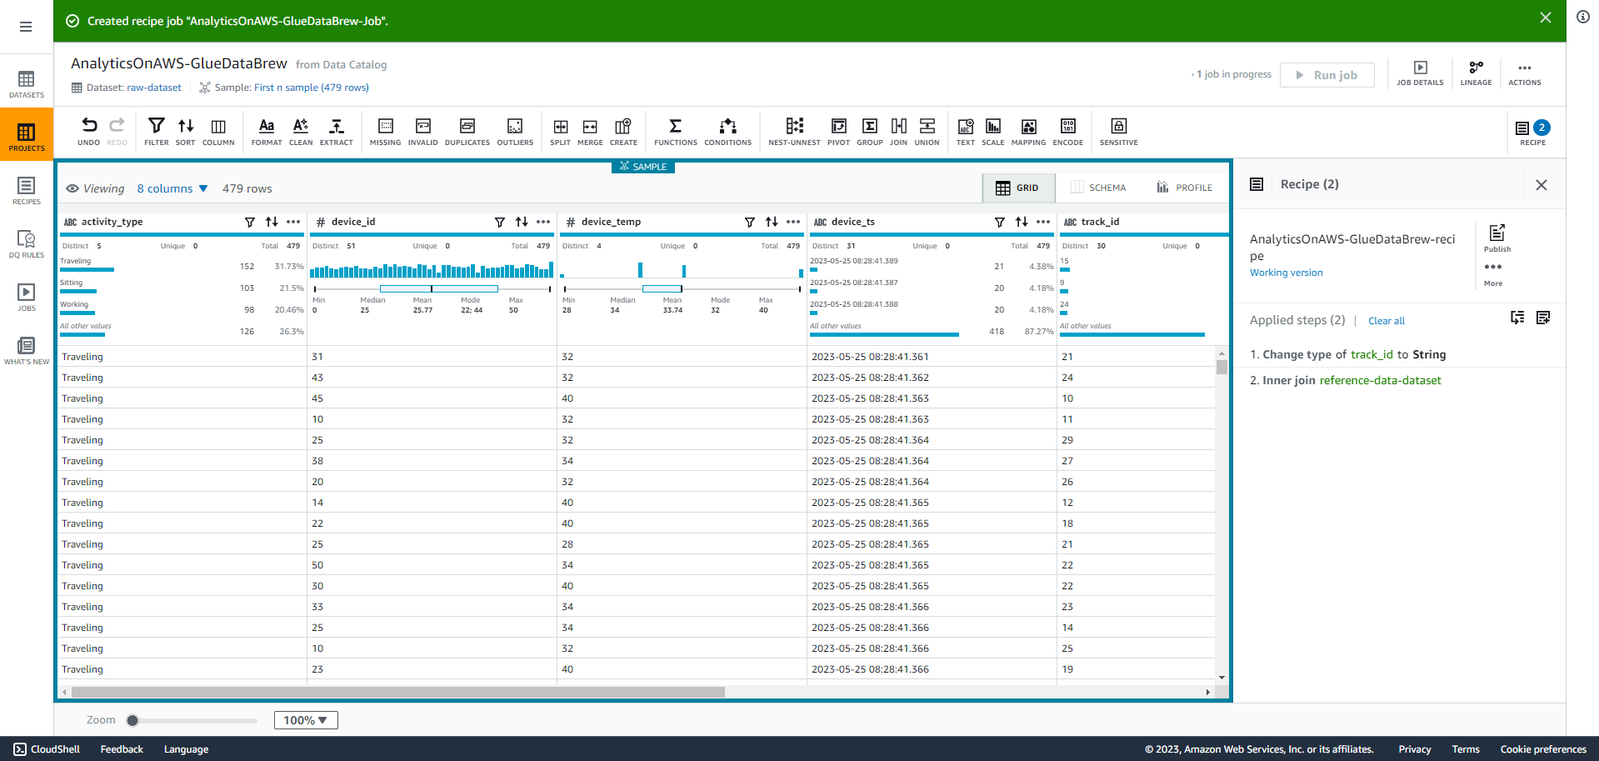This screenshot has height=761, width=1599.
Task: Open recipe More options menu
Action: click(x=1493, y=273)
